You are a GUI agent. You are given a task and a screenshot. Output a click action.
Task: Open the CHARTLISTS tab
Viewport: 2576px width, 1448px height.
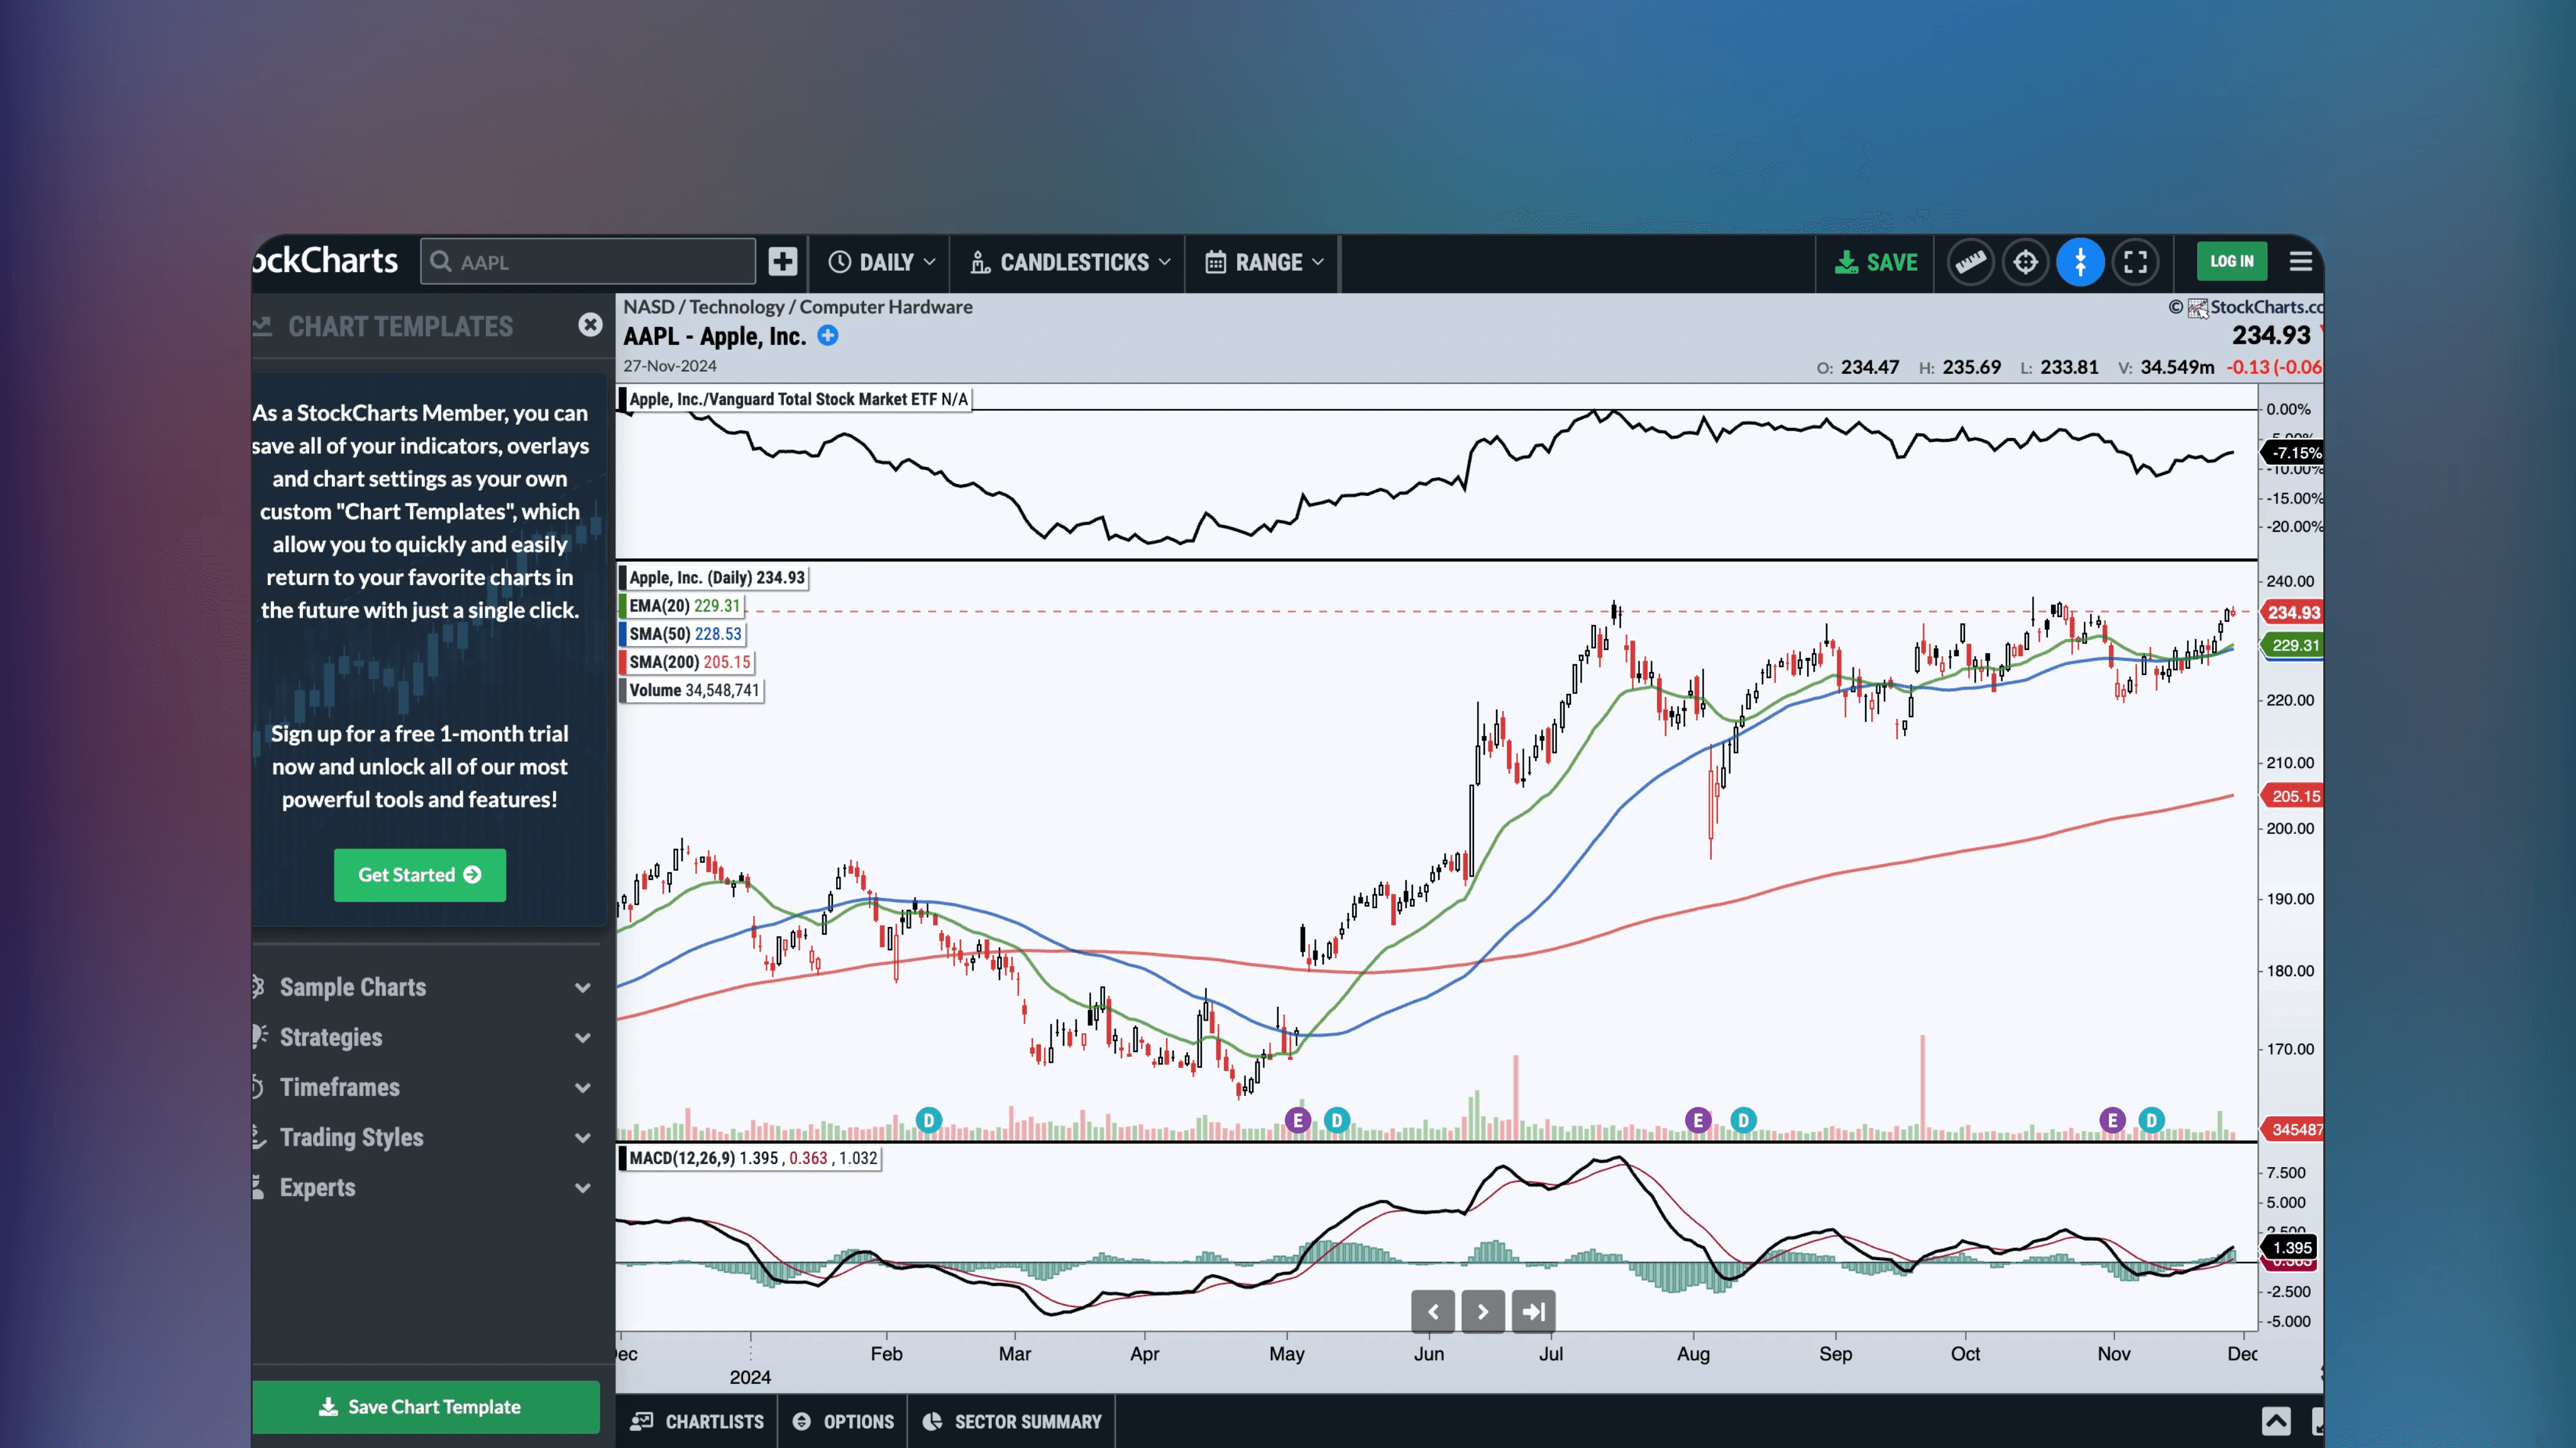696,1421
